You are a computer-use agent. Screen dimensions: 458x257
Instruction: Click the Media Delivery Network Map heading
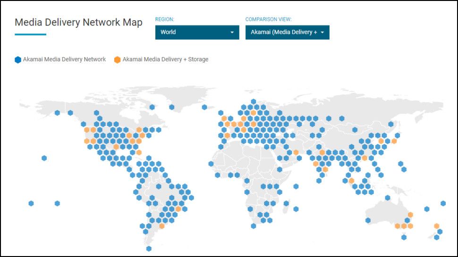click(x=78, y=22)
